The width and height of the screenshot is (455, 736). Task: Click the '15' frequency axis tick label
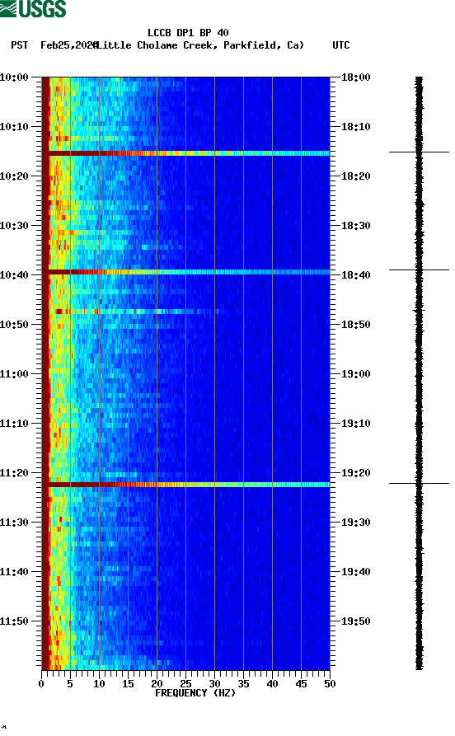point(128,684)
